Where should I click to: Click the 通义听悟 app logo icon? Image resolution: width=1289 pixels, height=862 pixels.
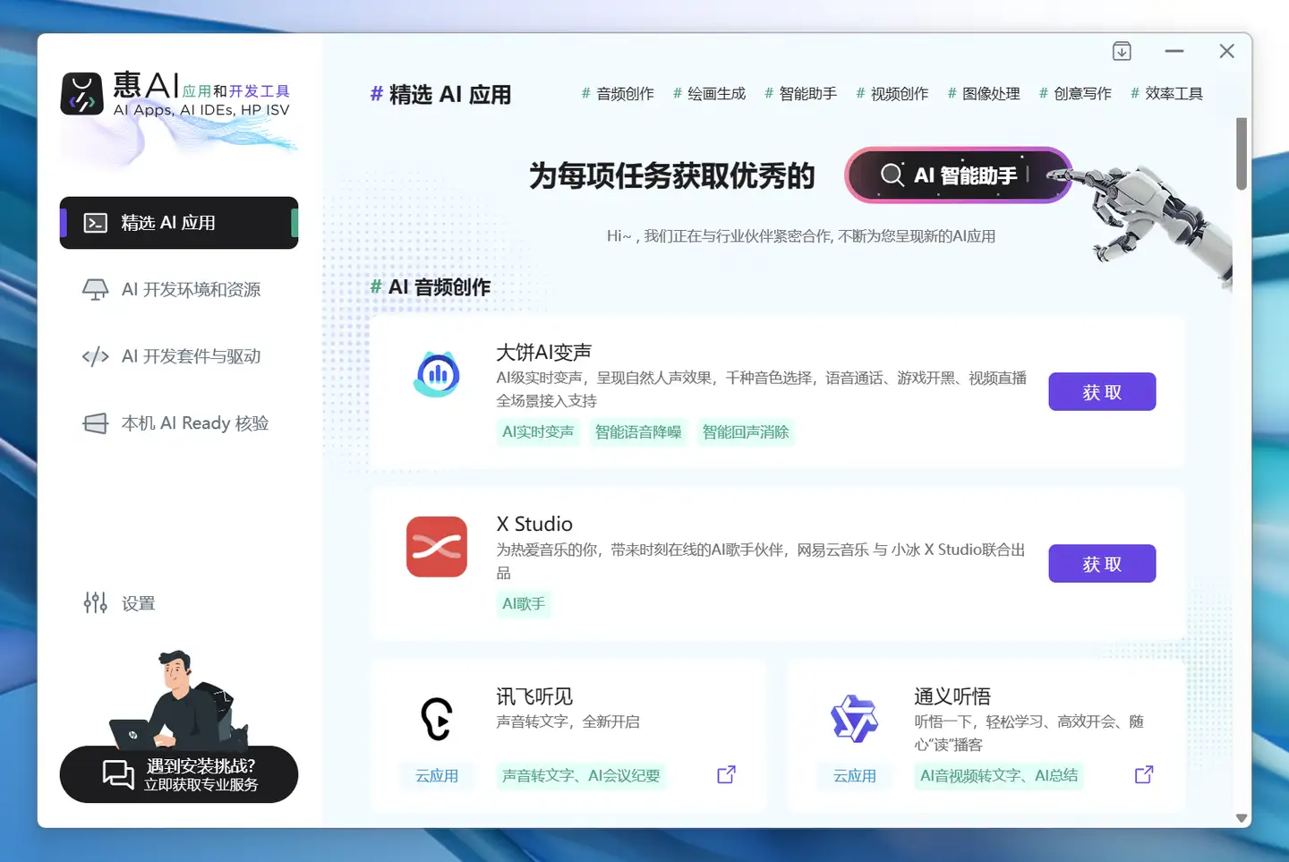[855, 719]
